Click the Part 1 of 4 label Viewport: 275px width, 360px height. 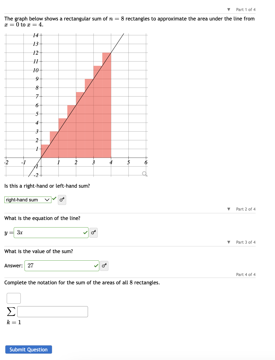pyautogui.click(x=245, y=9)
